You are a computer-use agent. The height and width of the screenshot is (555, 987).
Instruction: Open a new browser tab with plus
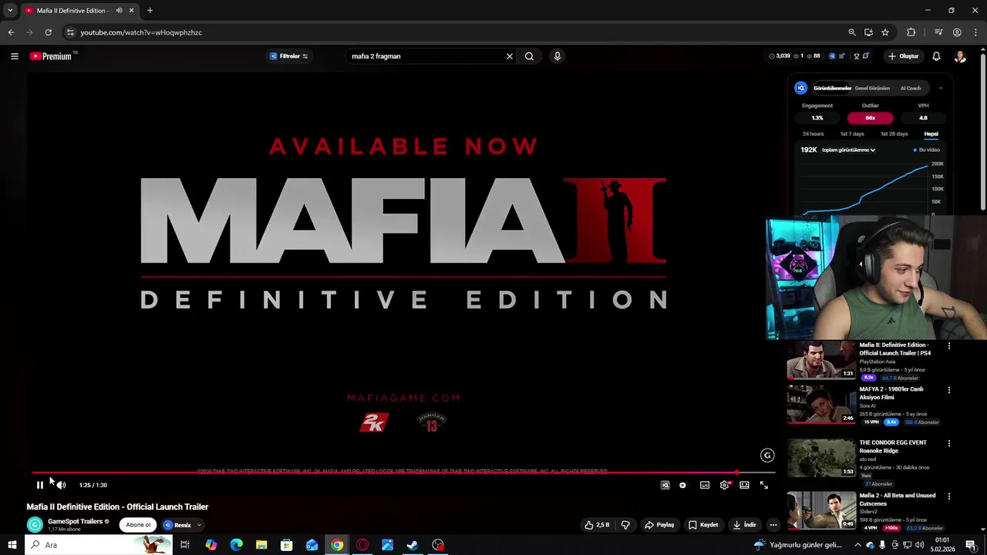click(150, 11)
